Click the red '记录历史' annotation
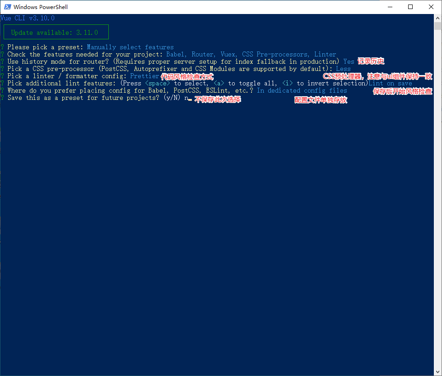 [371, 61]
